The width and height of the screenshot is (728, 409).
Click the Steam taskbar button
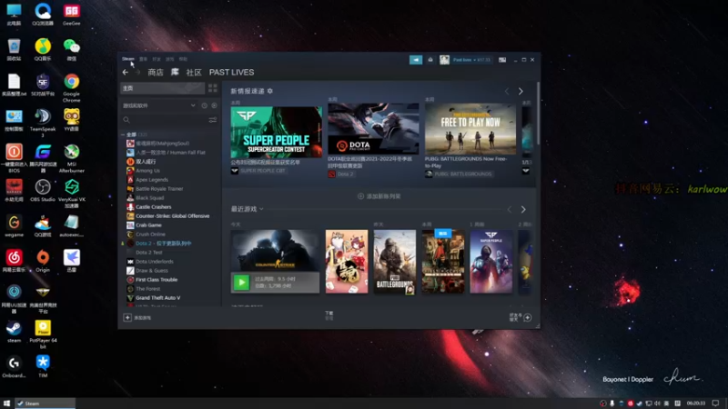click(45, 404)
